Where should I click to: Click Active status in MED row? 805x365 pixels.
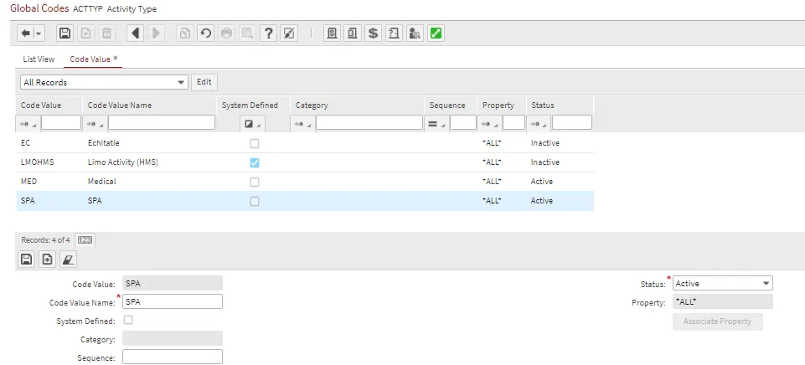(542, 182)
